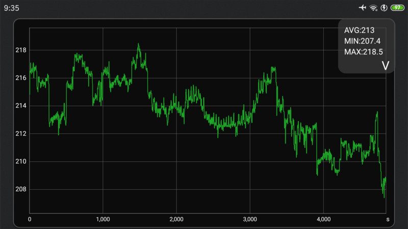Tap the s seconds unit label
Image resolution: width=408 pixels, height=229 pixels.
pos(388,219)
